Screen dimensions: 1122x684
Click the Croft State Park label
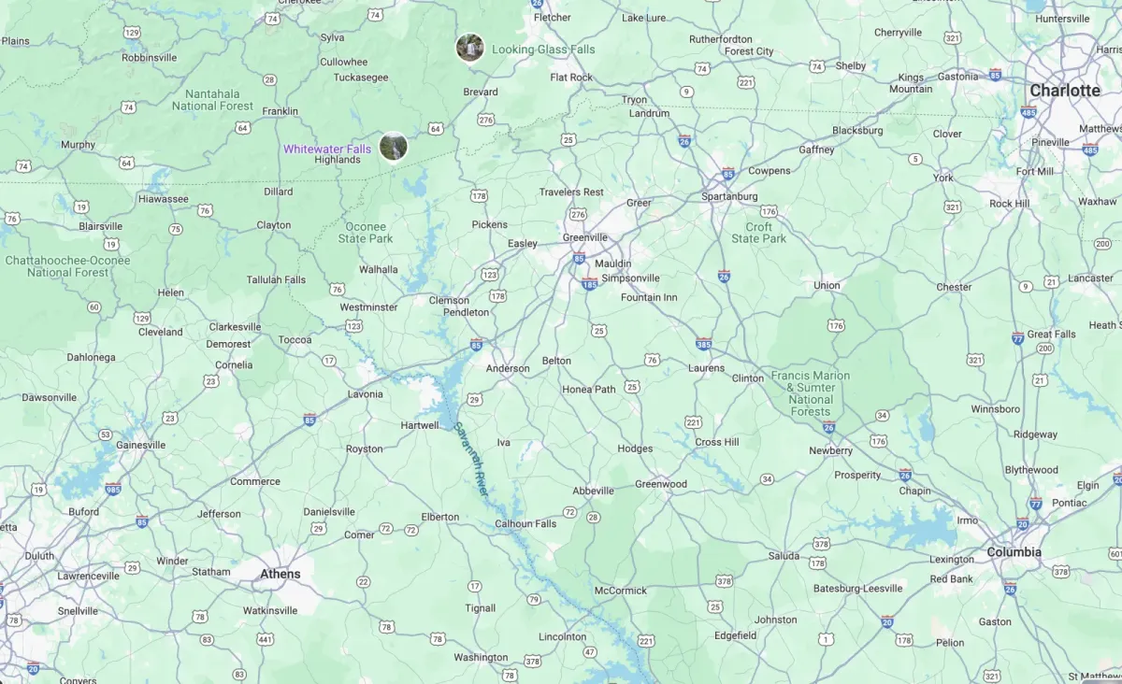click(759, 233)
